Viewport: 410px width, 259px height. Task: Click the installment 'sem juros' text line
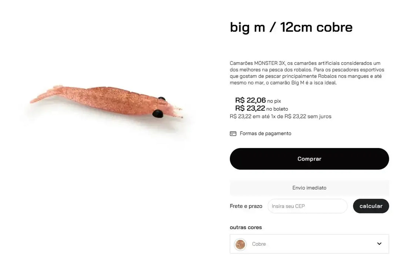pos(280,117)
